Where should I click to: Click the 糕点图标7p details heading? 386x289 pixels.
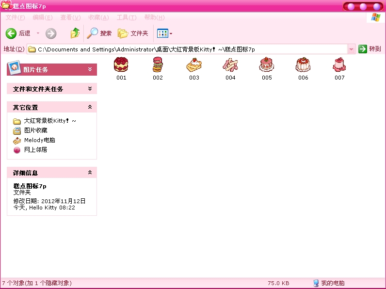(x=30, y=186)
